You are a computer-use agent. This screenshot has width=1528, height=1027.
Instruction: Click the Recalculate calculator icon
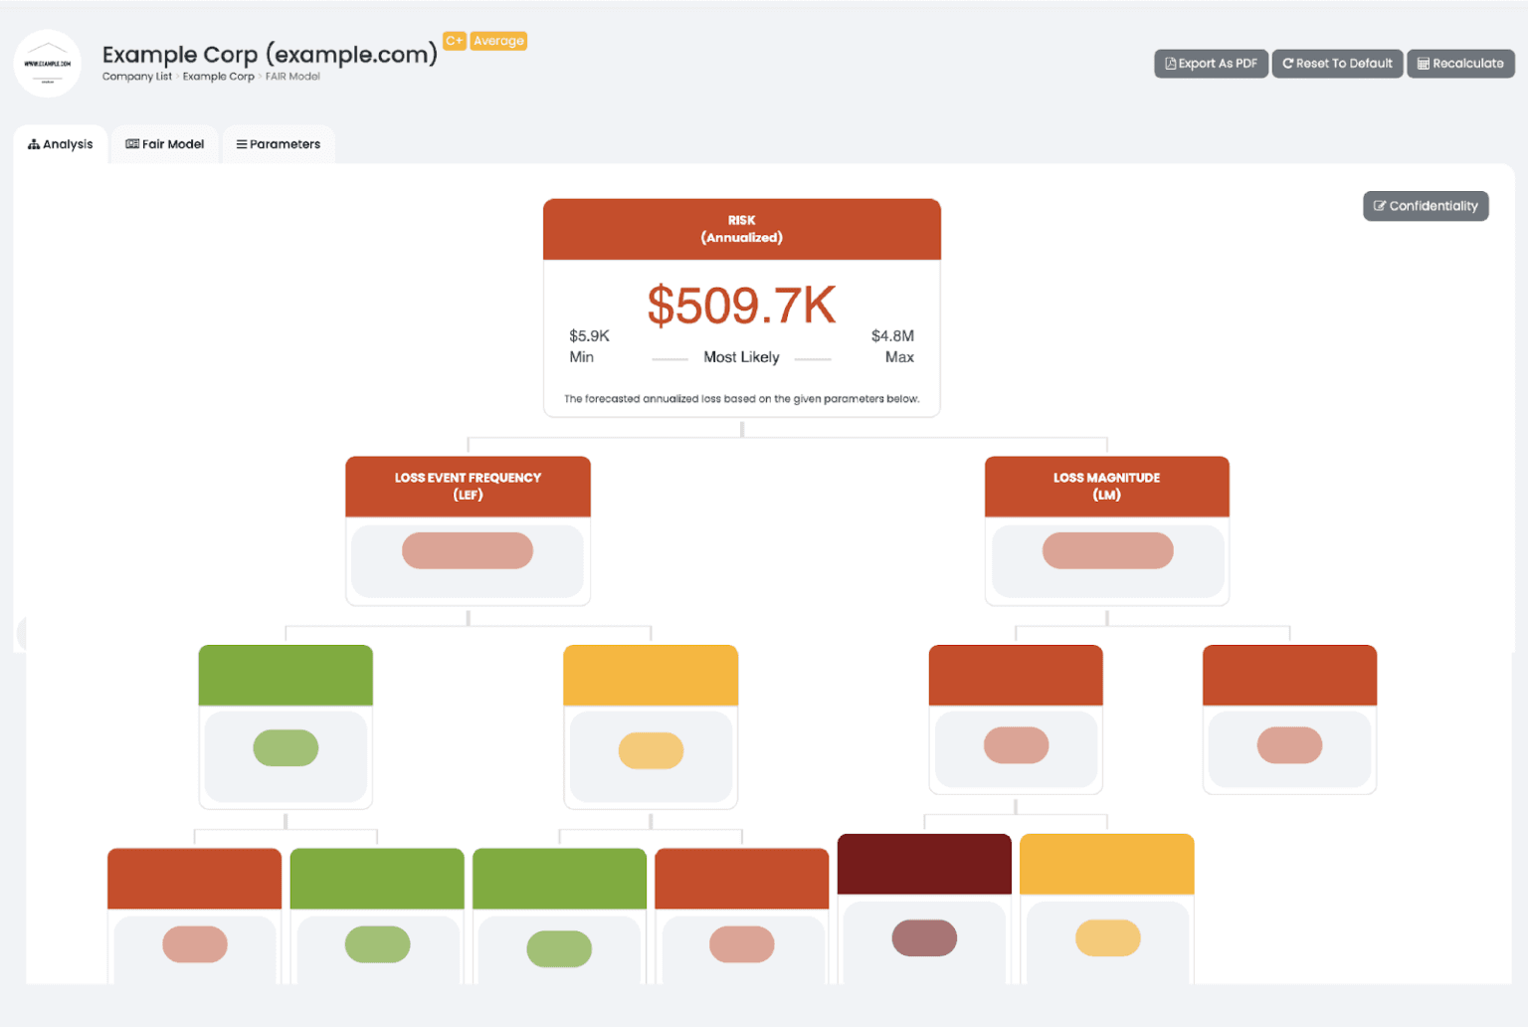(x=1423, y=64)
